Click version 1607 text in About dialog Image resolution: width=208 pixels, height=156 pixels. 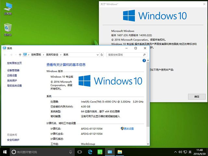pyautogui.click(x=131, y=35)
